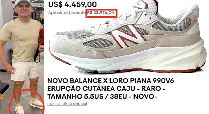This screenshot has height=114, width=209.
Task: Click the man's white cap
Action: 23,3
